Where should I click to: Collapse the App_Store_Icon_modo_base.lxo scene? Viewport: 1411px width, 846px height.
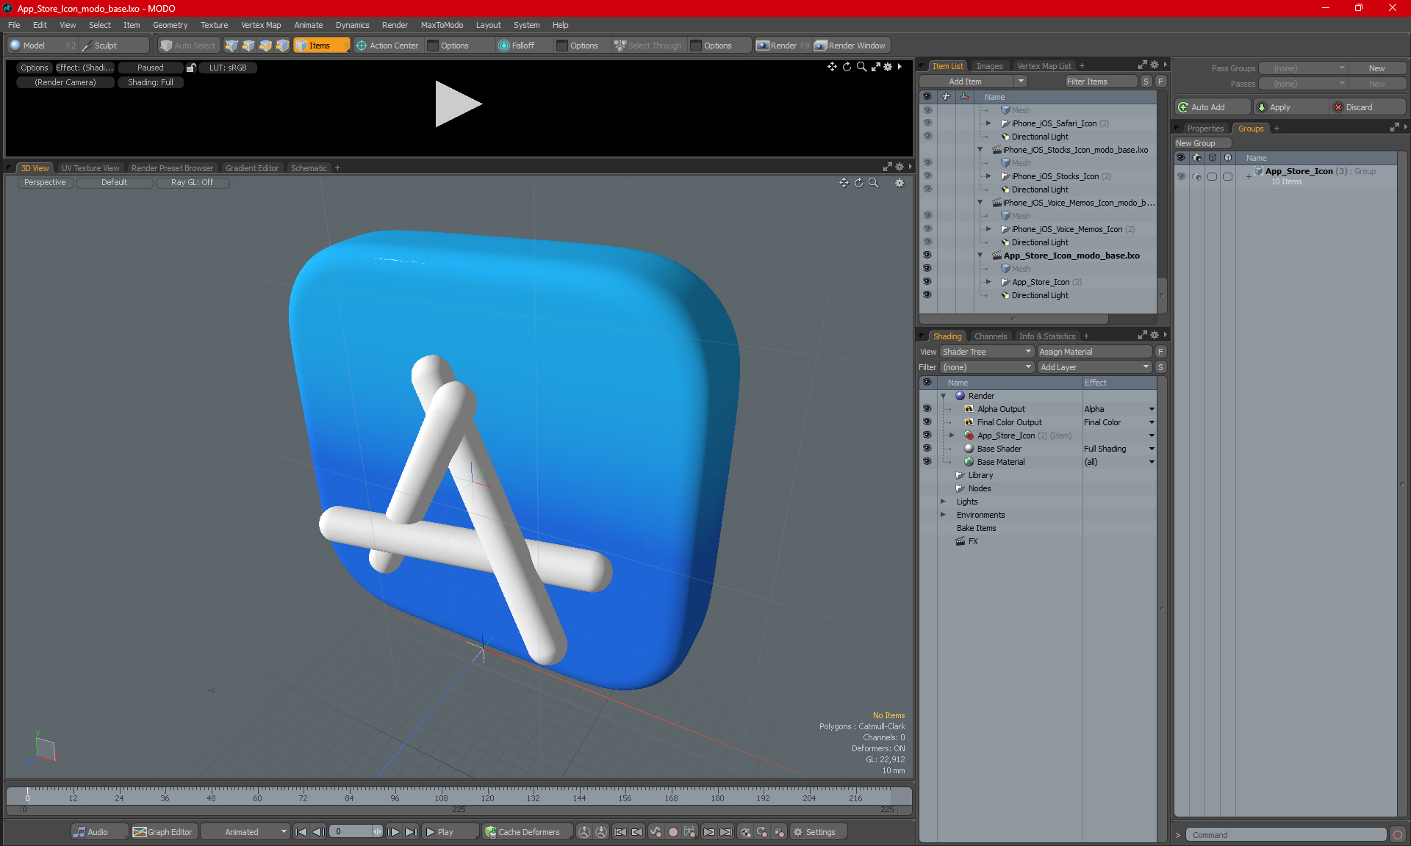[x=980, y=256]
